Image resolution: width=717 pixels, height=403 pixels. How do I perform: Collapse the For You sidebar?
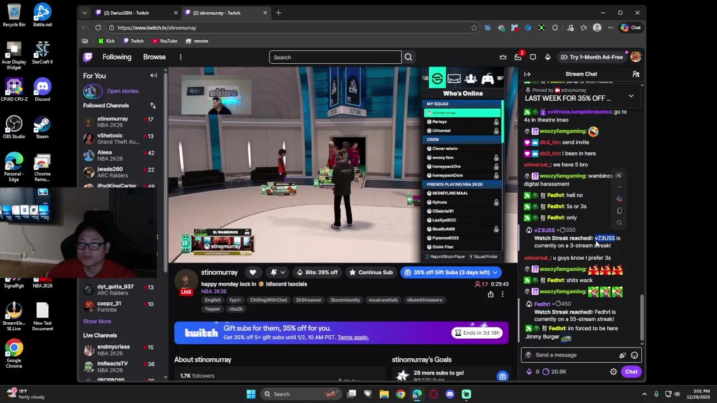point(153,76)
